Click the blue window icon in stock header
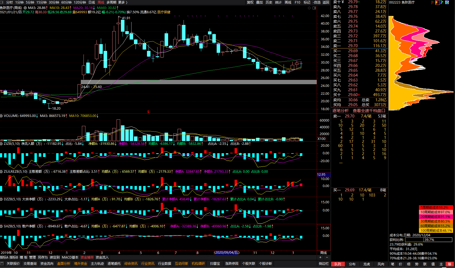This screenshot has height=268, width=455. click(x=447, y=2)
